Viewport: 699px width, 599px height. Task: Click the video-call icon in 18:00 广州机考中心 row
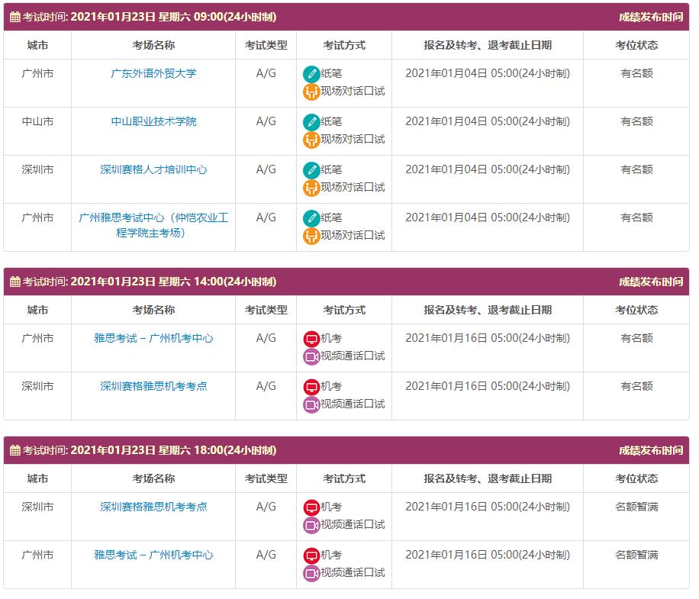coord(311,573)
